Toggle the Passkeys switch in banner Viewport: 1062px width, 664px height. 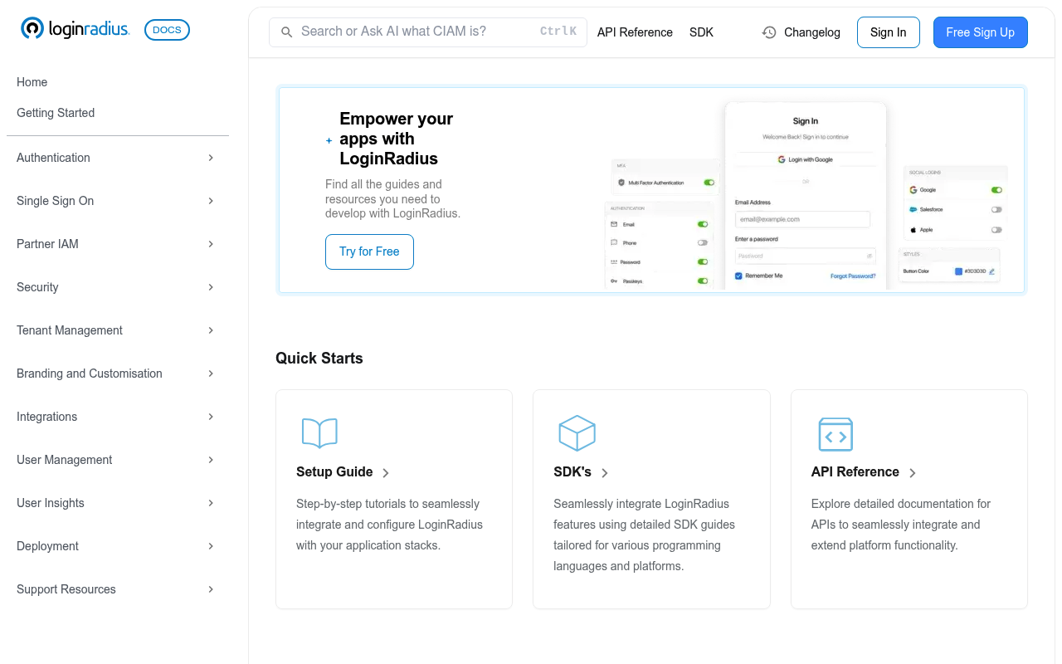point(703,281)
